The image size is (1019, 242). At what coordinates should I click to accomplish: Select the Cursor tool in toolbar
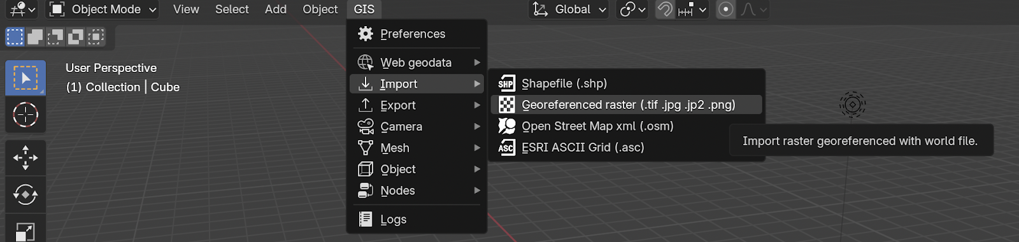point(25,115)
